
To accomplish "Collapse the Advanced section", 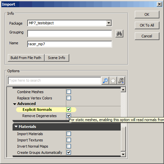I will pyautogui.click(x=15, y=104).
